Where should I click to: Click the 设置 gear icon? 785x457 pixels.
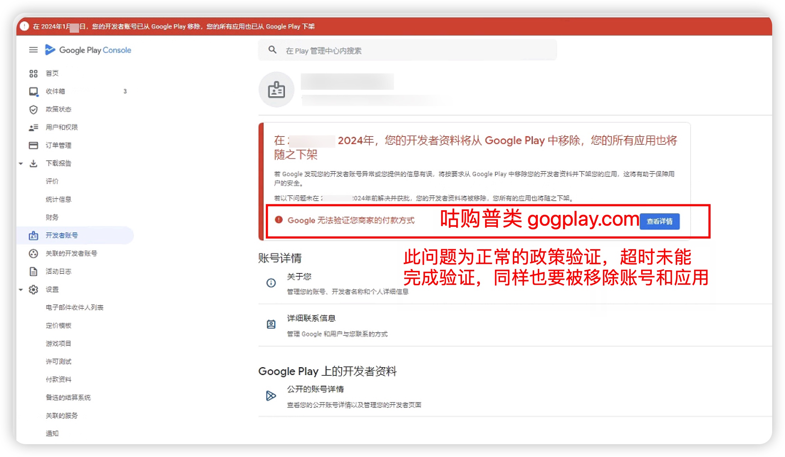point(33,289)
